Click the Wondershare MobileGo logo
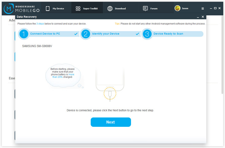Image resolution: width=225 pixels, height=148 pixels. [22, 9]
